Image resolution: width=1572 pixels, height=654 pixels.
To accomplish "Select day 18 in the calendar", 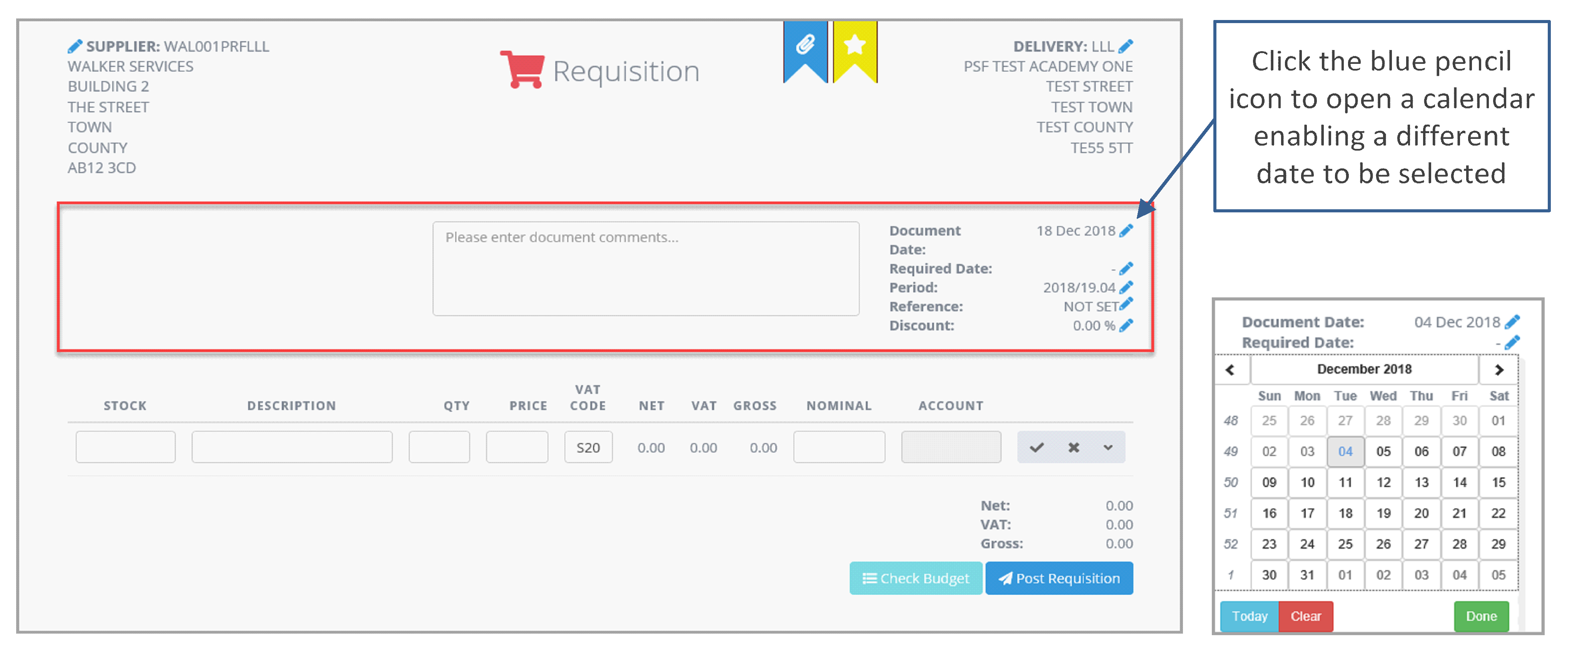I will tap(1345, 514).
